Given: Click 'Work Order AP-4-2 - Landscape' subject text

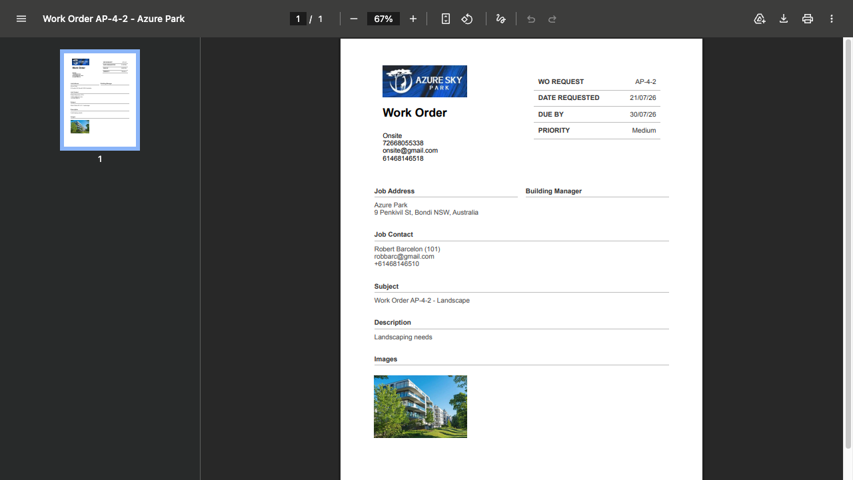Looking at the screenshot, I should click(x=422, y=301).
